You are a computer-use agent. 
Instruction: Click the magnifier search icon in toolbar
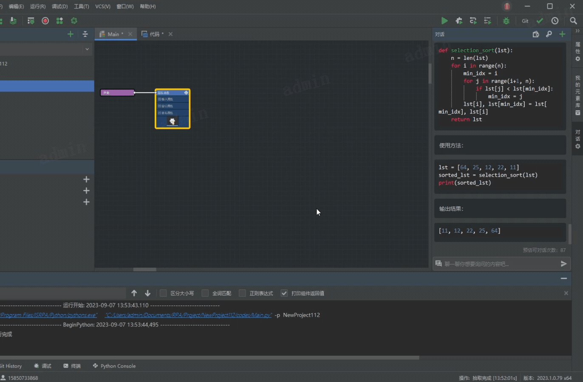coord(573,21)
